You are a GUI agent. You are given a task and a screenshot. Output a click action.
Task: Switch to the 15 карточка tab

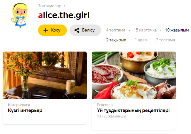tap(145, 30)
